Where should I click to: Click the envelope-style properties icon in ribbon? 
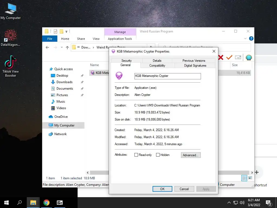point(238,57)
